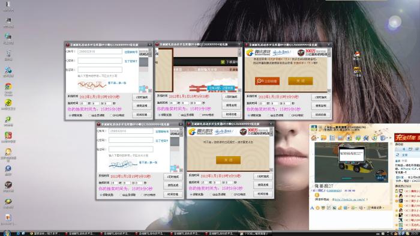Open dropdown arrow beside the home icon

coord(318,139)
